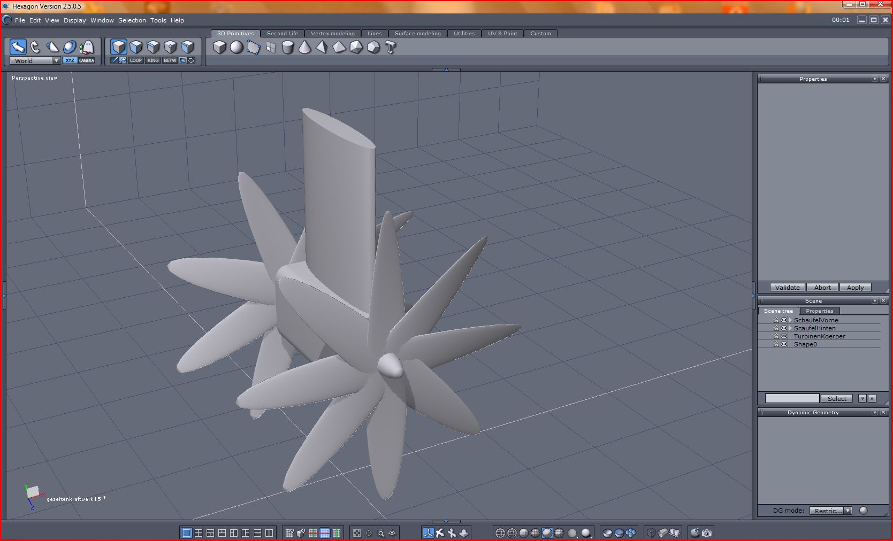Screen dimensions: 893x541
Task: Toggle LOOP selection mode
Action: [136, 61]
